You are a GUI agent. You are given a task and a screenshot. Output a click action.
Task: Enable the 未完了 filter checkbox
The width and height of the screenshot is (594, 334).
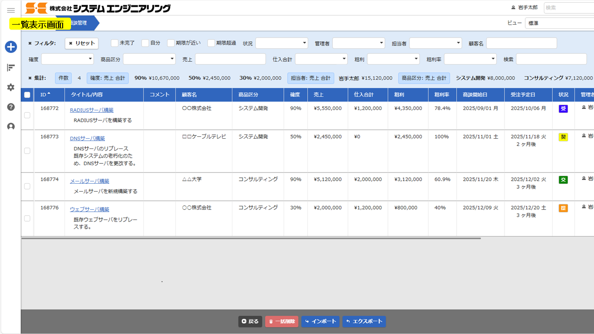[115, 43]
